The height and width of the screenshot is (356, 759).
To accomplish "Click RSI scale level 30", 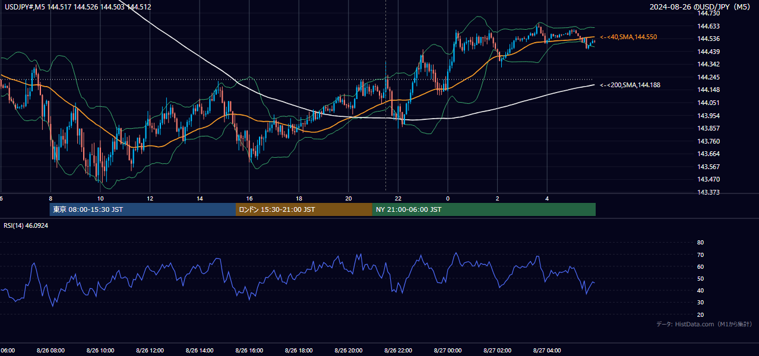I will pos(700,303).
